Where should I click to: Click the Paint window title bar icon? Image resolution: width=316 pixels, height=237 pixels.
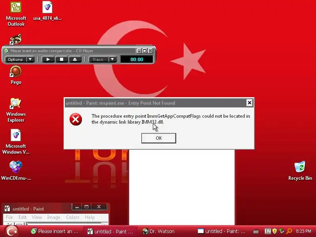pyautogui.click(x=7, y=209)
